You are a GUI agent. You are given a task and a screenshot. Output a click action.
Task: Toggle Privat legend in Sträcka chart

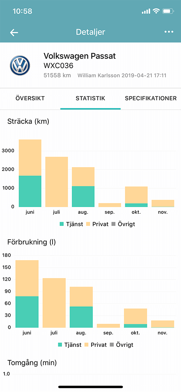[x=97, y=224]
